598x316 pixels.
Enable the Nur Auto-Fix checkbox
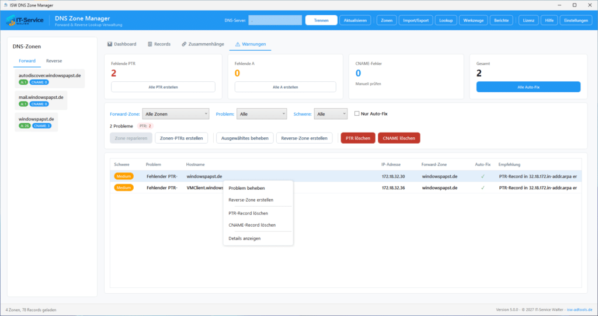pyautogui.click(x=357, y=113)
